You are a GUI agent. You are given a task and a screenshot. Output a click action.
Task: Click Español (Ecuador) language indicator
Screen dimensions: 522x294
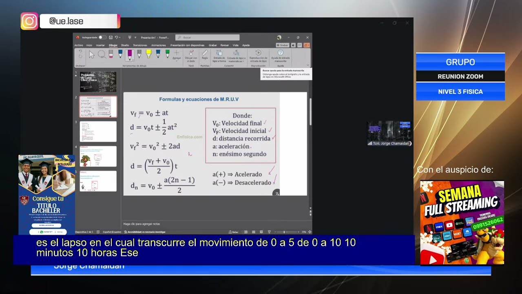(111, 232)
